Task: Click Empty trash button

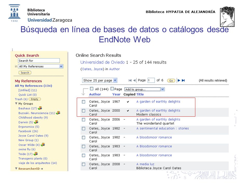Action: coord(34,99)
